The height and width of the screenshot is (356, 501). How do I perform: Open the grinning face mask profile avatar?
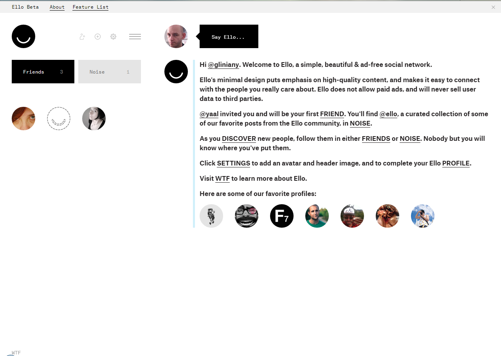pos(247,216)
